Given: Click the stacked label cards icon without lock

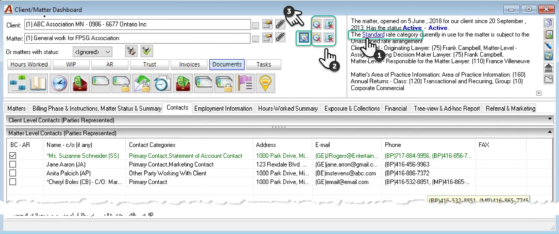Looking at the screenshot, I should [203, 83].
